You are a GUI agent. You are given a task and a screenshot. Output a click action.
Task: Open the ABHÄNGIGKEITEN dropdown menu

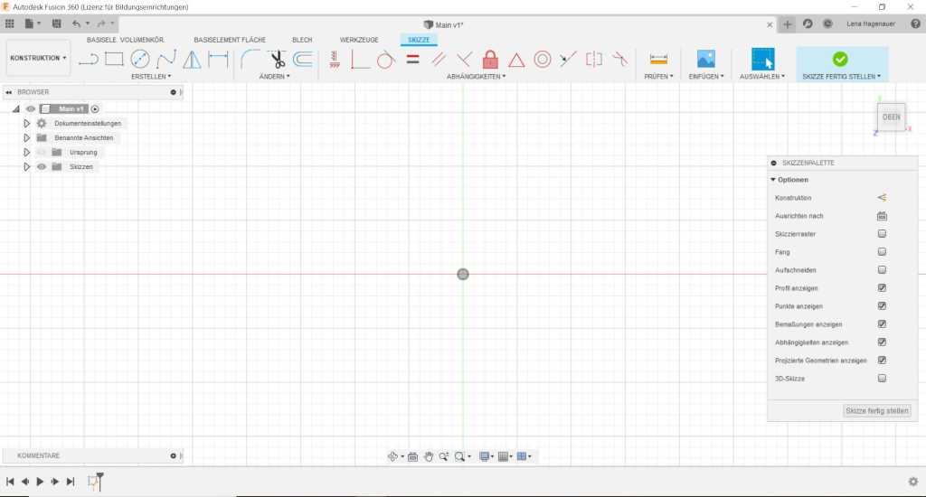476,77
